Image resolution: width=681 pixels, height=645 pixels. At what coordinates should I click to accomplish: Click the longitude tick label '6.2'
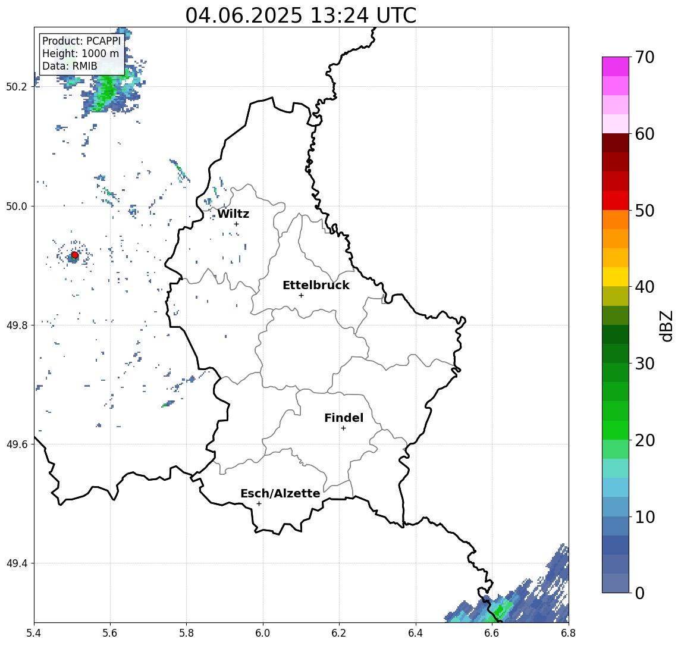(339, 633)
